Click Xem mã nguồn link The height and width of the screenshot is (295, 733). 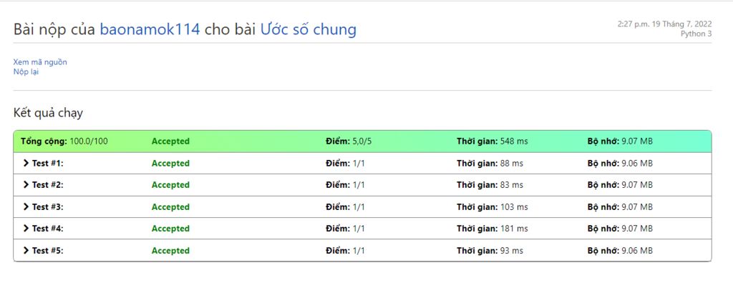(40, 62)
